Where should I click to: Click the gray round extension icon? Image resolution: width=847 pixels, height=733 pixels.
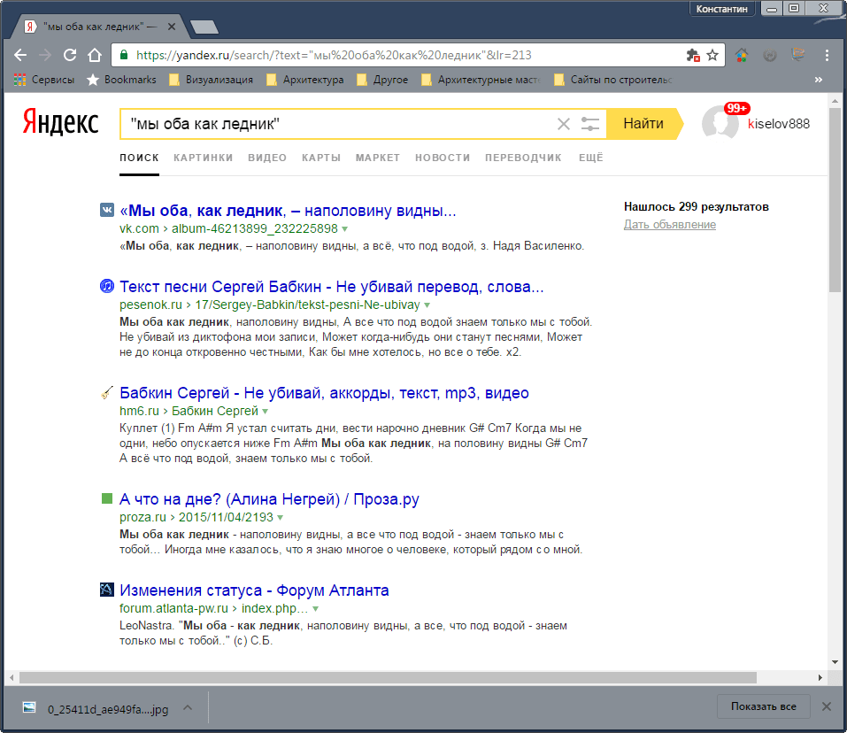coord(770,55)
